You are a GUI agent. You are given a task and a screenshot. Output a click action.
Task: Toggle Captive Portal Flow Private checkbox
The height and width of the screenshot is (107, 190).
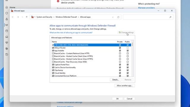pyautogui.click(x=120, y=64)
